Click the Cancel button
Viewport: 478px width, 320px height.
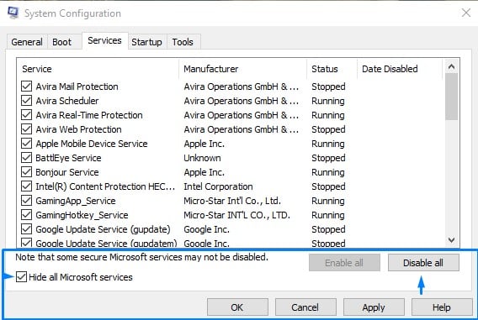click(x=305, y=307)
